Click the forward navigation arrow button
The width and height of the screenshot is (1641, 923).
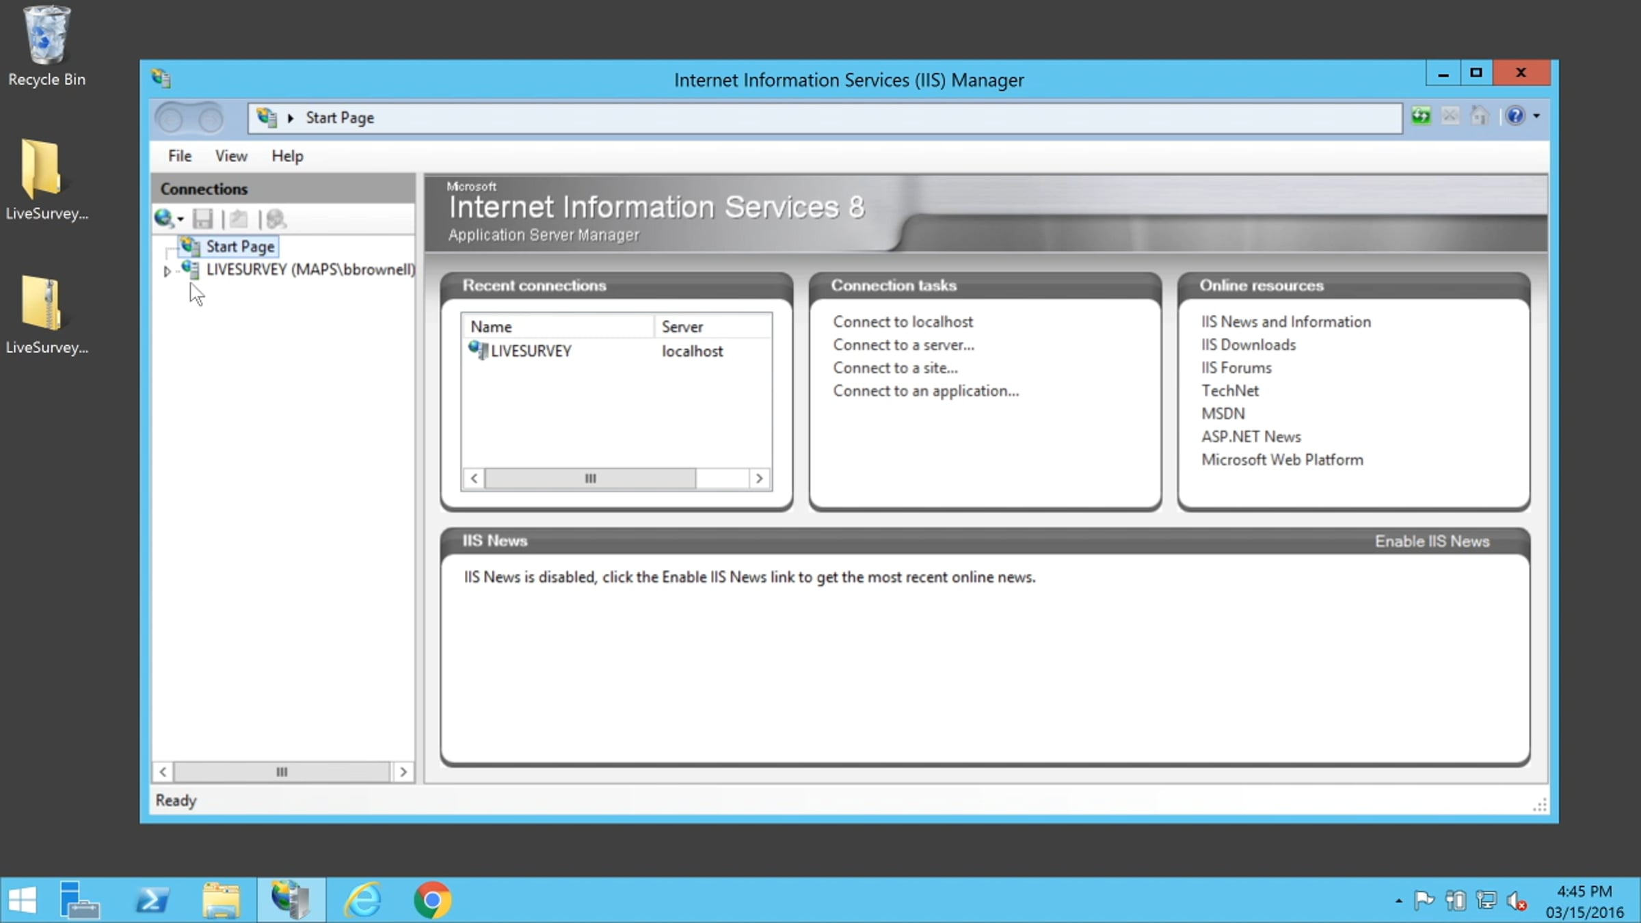tap(210, 118)
